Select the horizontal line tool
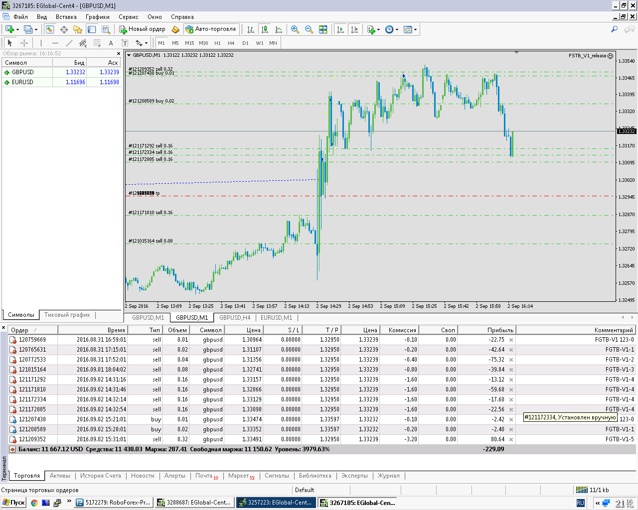638x510 pixels. (55, 43)
